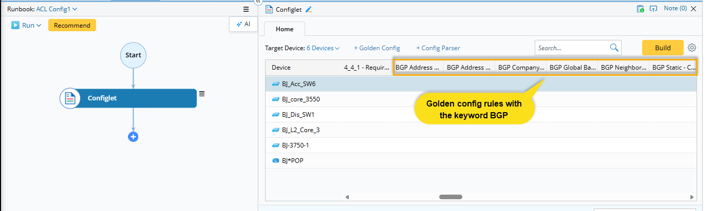Click the horizontal scrollbar thumb under the table
713x211 pixels.
tap(451, 197)
